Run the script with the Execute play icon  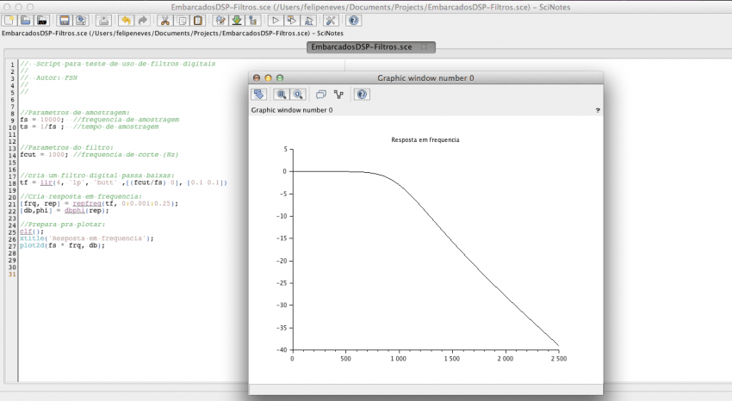point(275,21)
